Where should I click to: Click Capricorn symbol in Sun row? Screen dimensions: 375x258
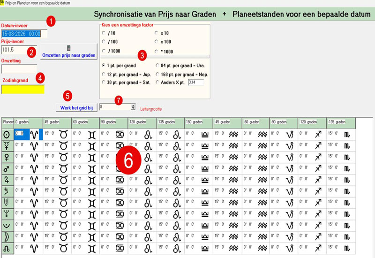(290, 135)
